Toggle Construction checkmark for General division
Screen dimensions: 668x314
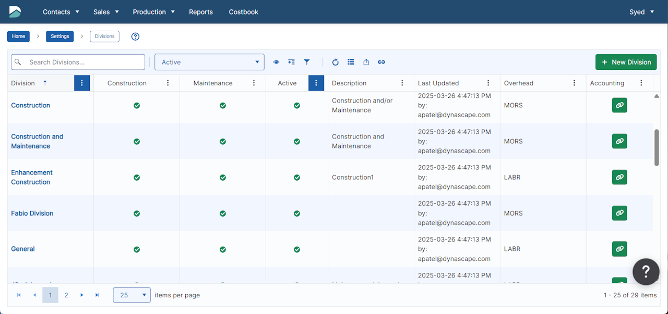(x=137, y=249)
